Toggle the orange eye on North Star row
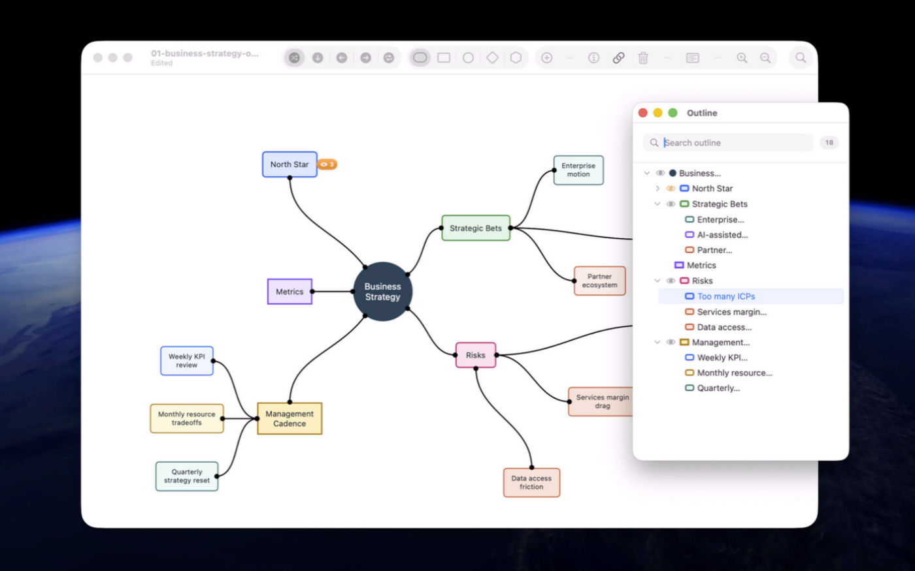This screenshot has height=571, width=915. pos(671,189)
